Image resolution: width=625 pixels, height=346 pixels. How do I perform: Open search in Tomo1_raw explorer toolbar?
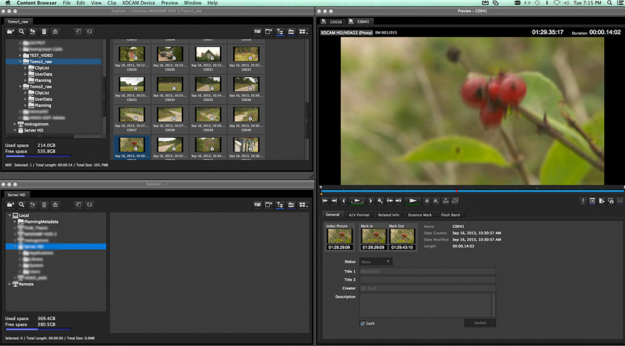21,31
